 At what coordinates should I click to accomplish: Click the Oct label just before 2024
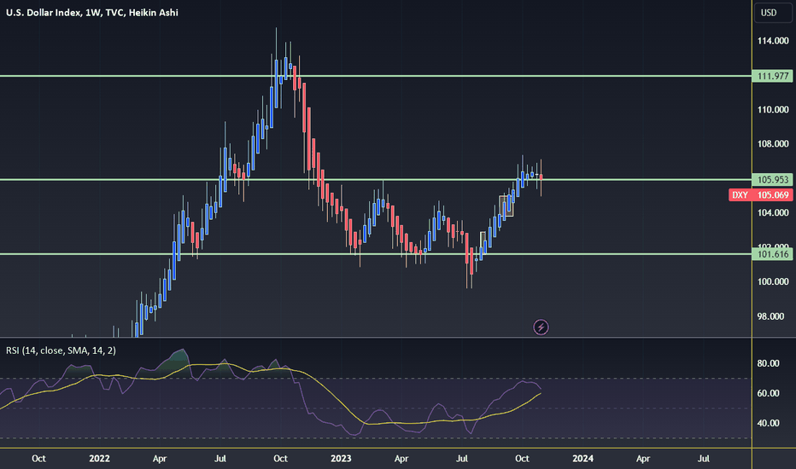[522, 459]
